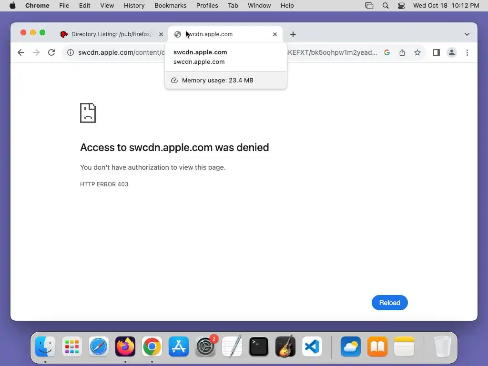Open the Profiles menu
Image resolution: width=488 pixels, height=366 pixels.
point(207,6)
